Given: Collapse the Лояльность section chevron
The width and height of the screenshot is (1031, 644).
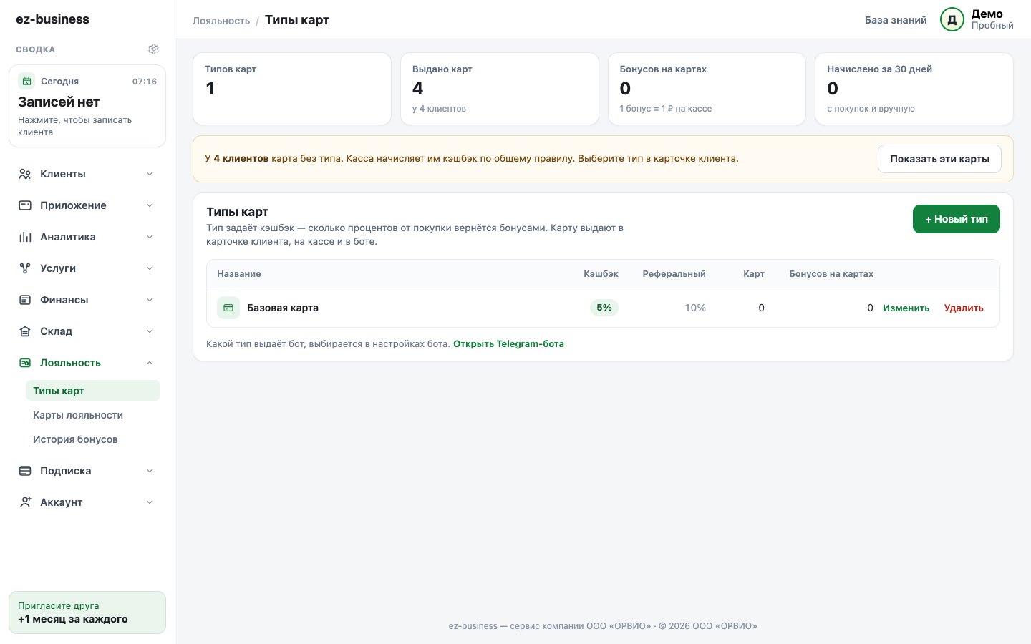Looking at the screenshot, I should pos(150,363).
